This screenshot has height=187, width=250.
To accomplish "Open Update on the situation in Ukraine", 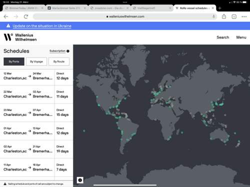I will 42,26.
